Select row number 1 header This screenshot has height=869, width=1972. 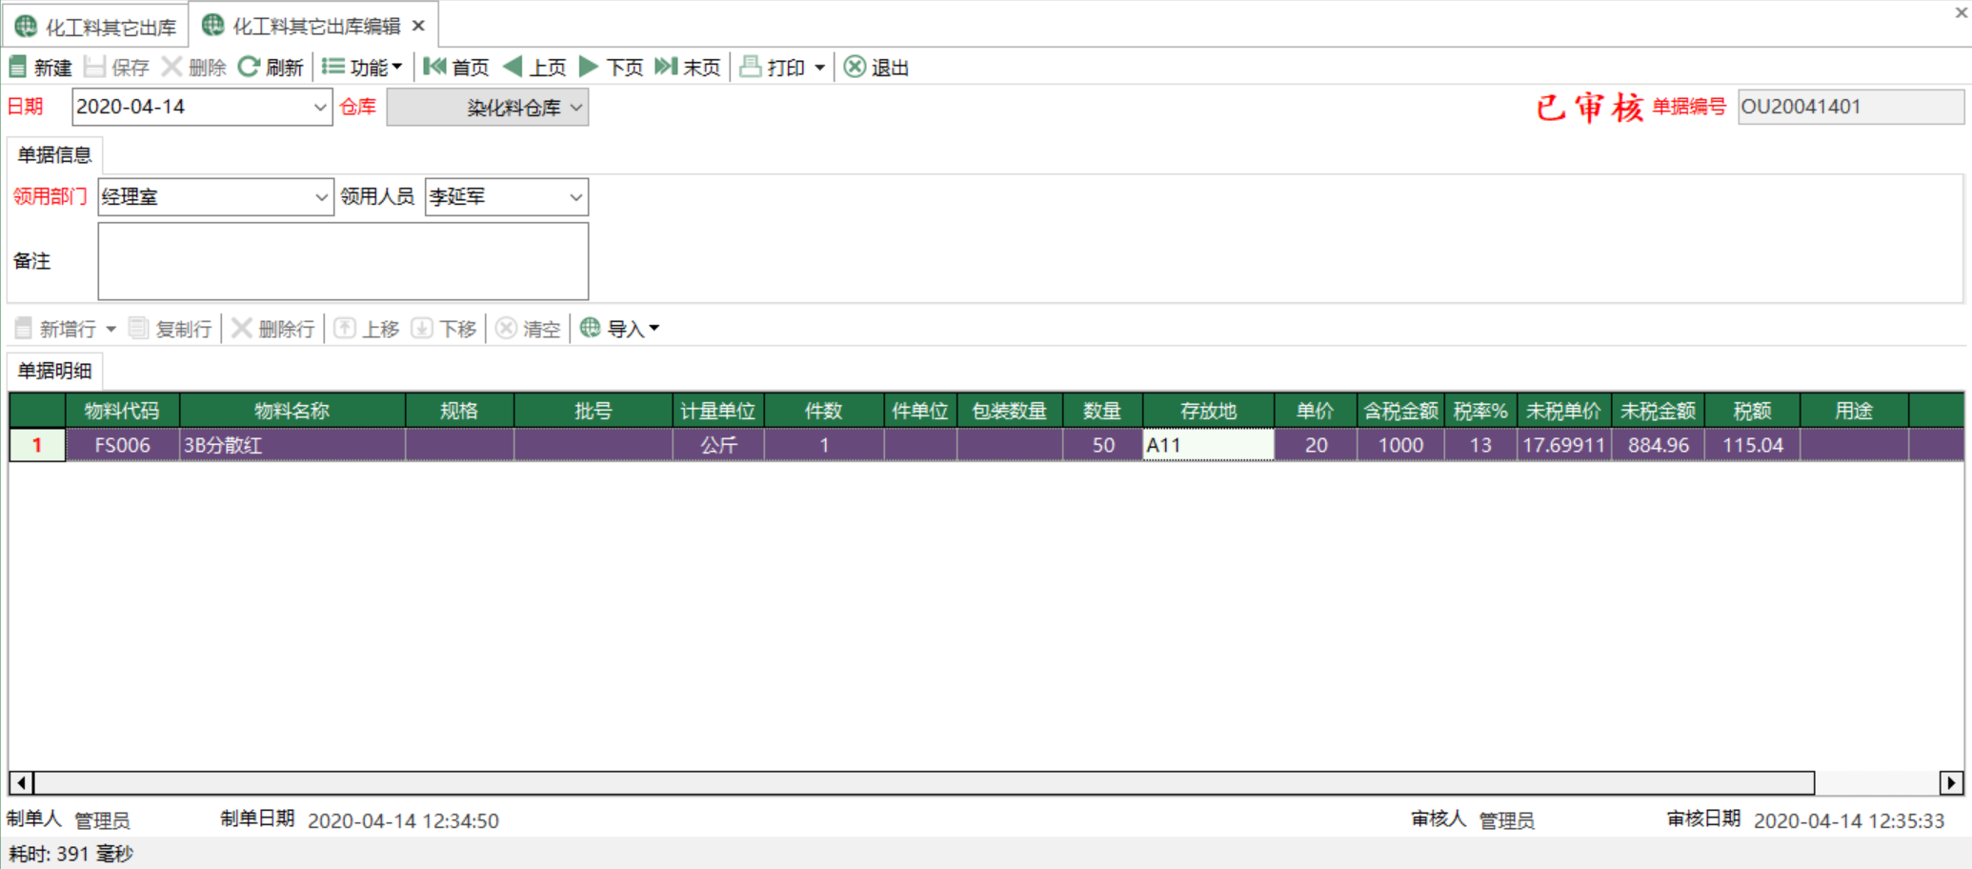click(x=37, y=445)
